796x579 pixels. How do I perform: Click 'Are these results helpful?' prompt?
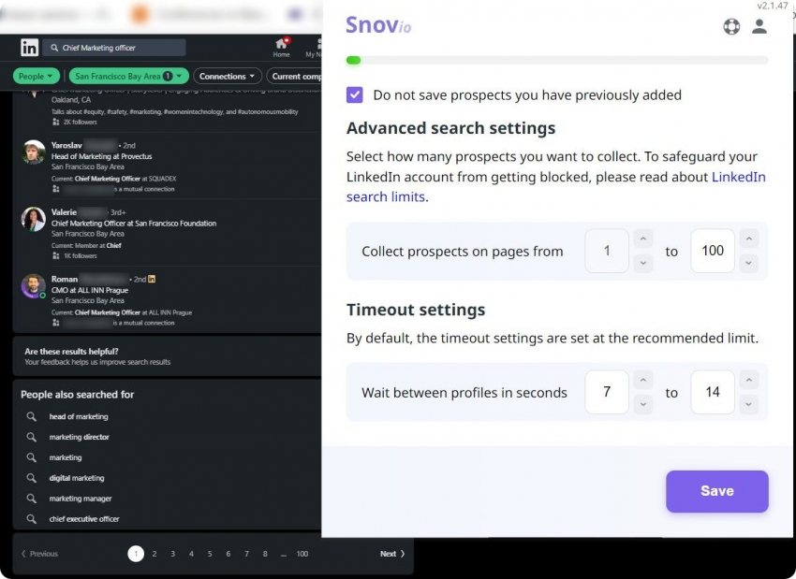pyautogui.click(x=71, y=351)
